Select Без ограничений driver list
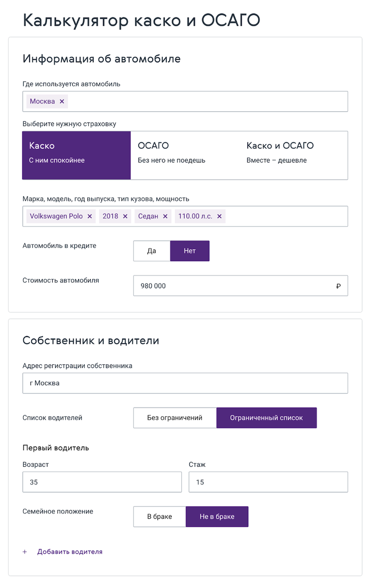 (175, 418)
